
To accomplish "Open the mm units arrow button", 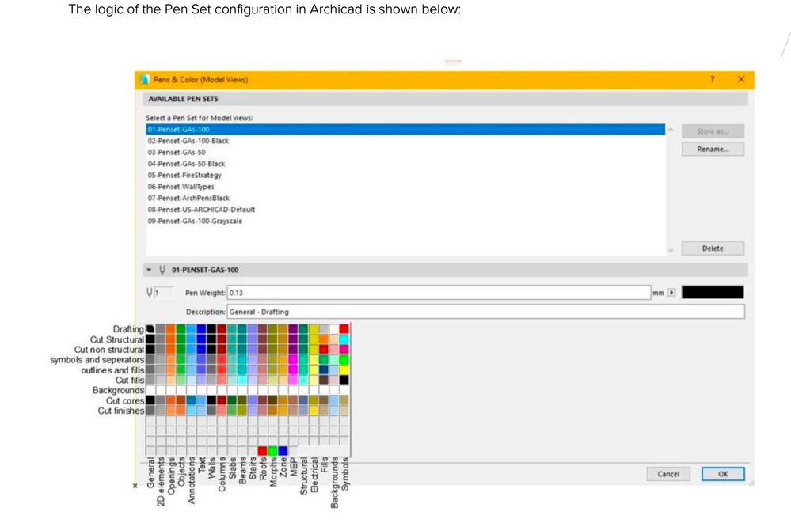I will click(671, 293).
